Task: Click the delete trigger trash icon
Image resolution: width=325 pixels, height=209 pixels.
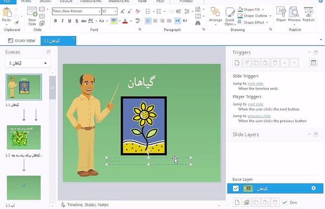Action: click(x=275, y=63)
